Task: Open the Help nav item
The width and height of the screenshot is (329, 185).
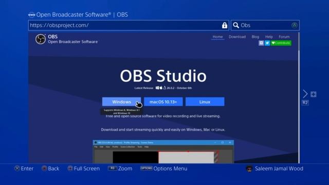Action: click(x=269, y=36)
